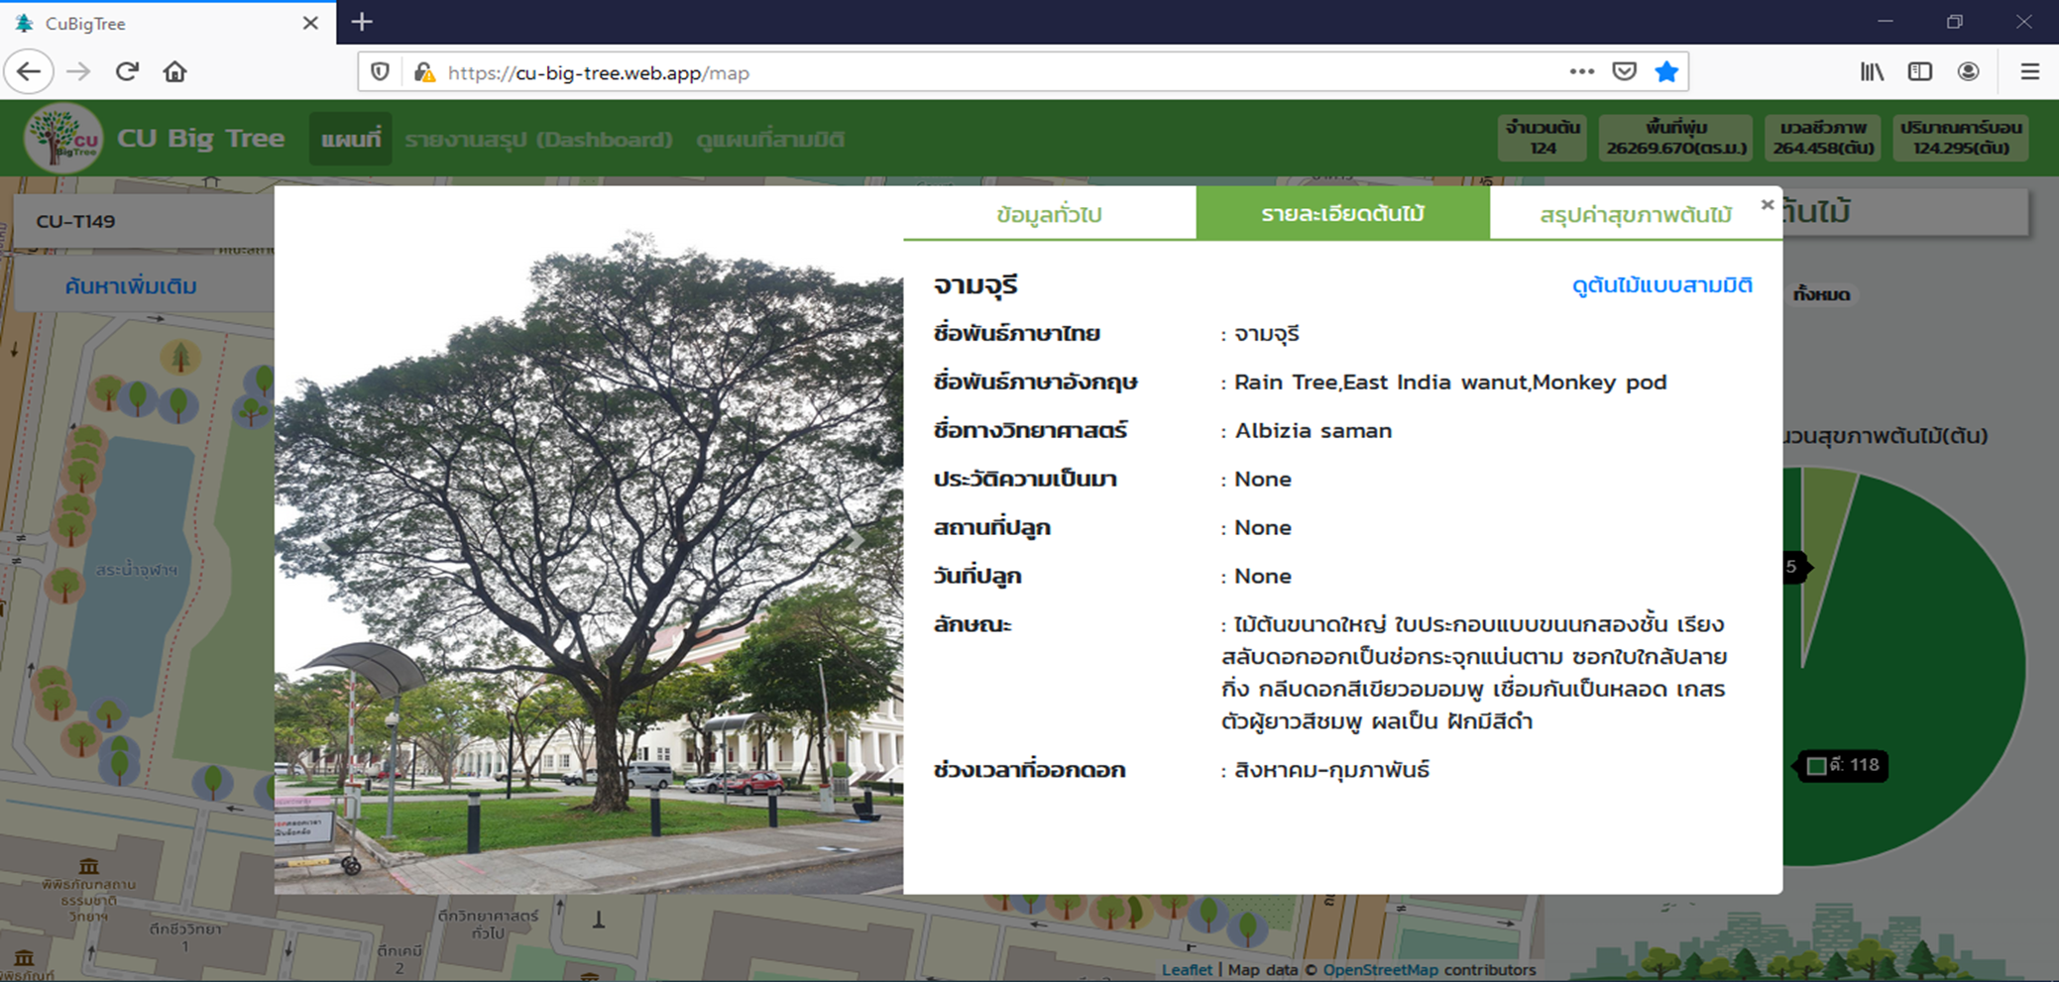Show next tree photo with right arrow
The image size is (2059, 982).
855,541
